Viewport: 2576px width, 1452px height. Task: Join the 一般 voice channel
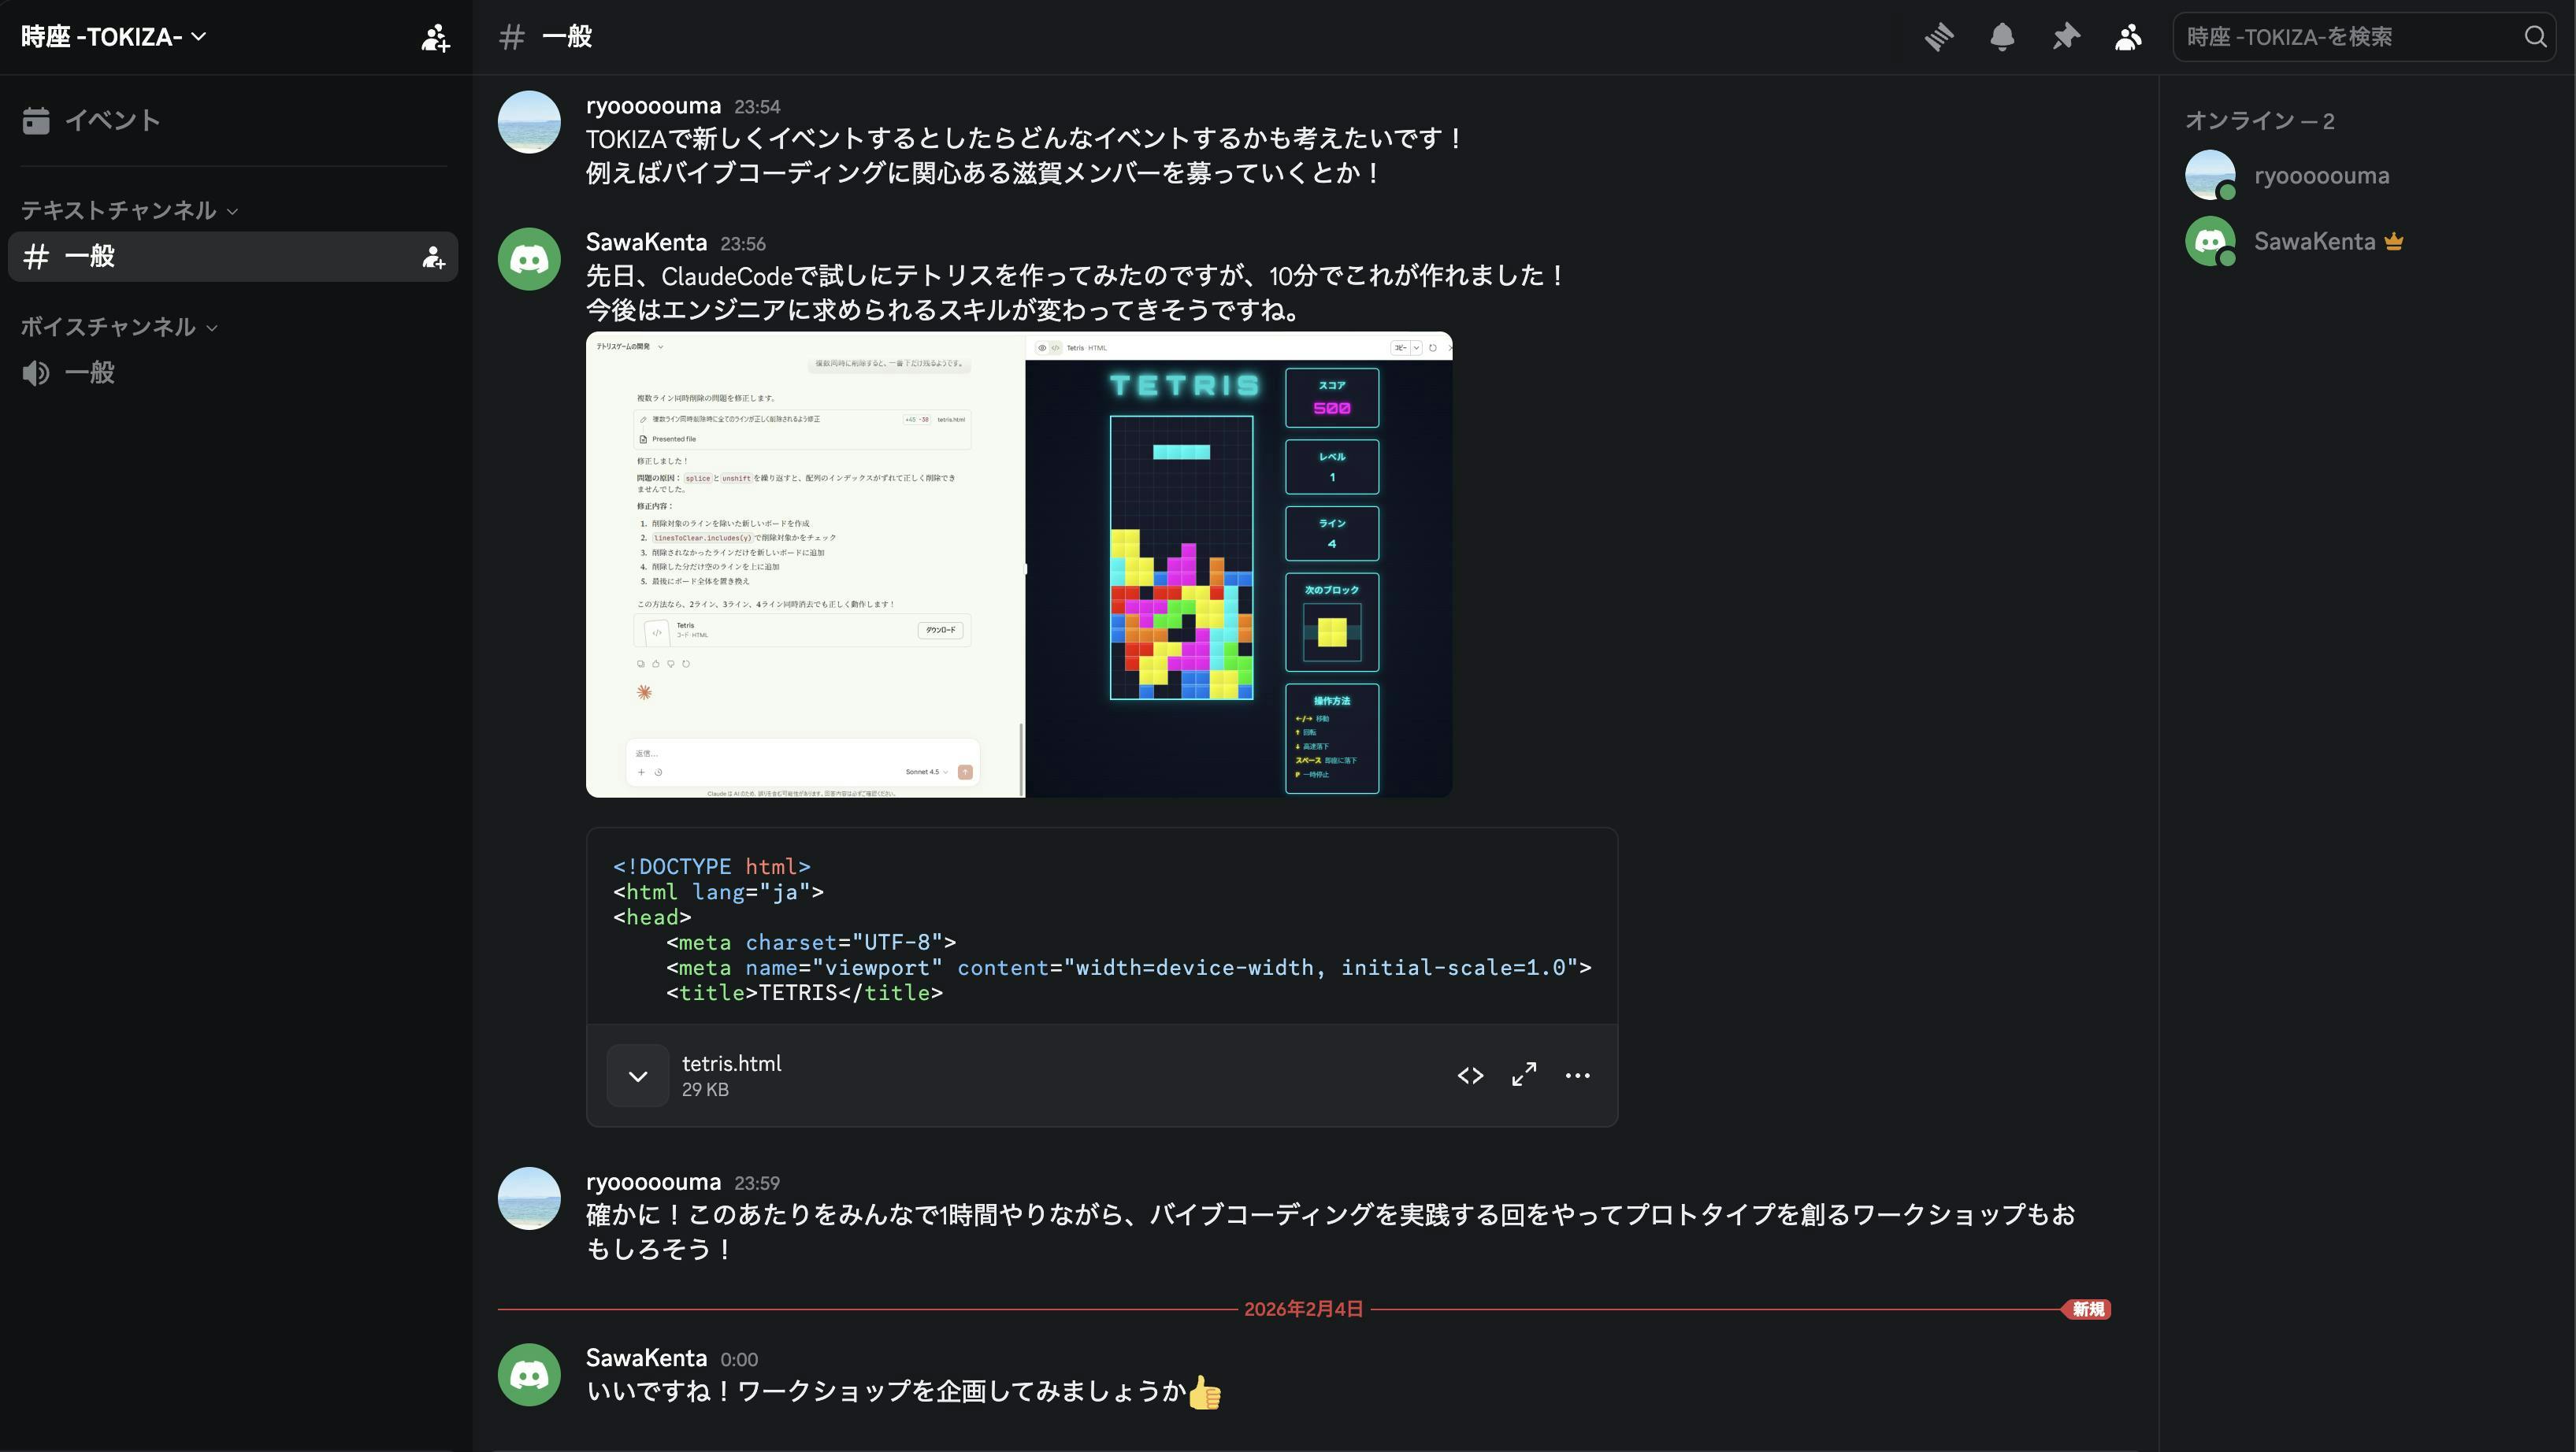(89, 372)
